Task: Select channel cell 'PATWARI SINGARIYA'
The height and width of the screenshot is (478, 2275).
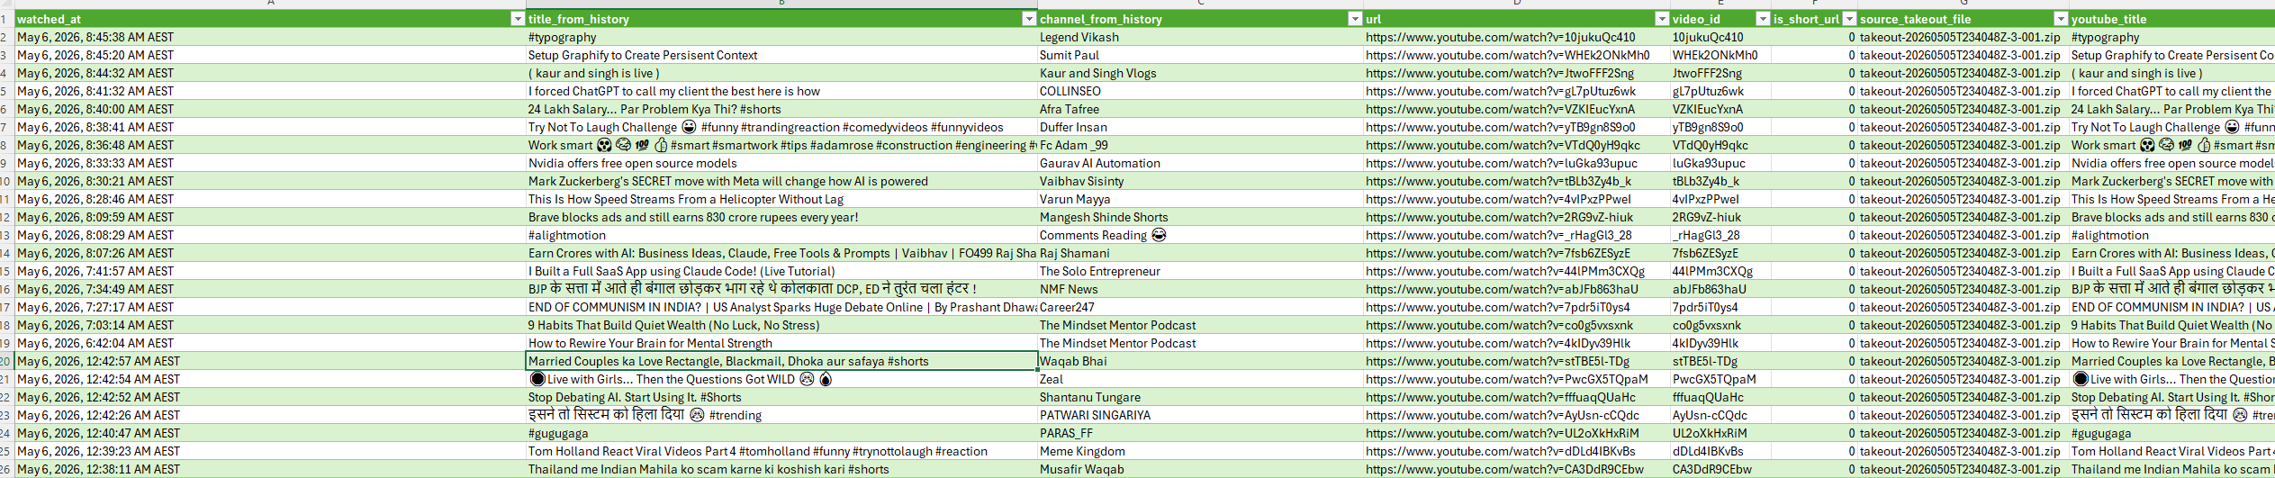Action: pyautogui.click(x=1200, y=415)
